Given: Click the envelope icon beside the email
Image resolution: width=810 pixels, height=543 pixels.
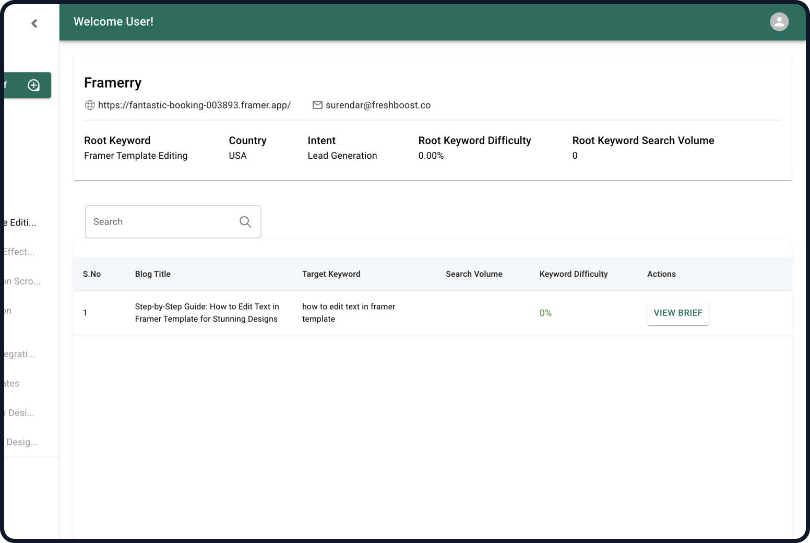Looking at the screenshot, I should [317, 105].
